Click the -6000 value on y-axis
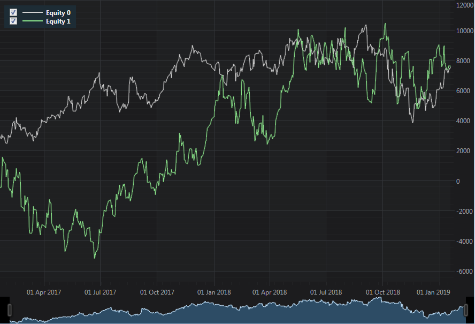 tap(465, 272)
